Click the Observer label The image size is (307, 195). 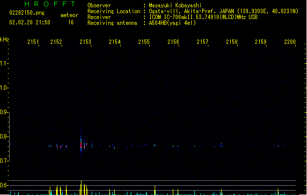click(99, 5)
